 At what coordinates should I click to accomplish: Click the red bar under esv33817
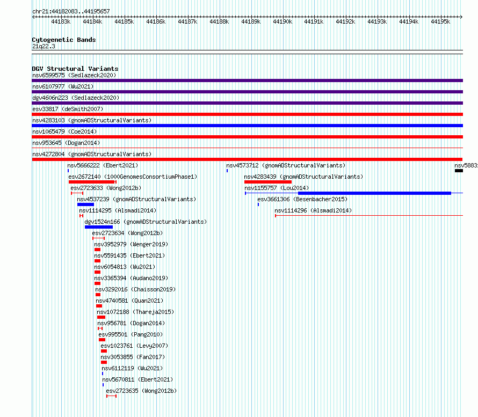[247, 114]
